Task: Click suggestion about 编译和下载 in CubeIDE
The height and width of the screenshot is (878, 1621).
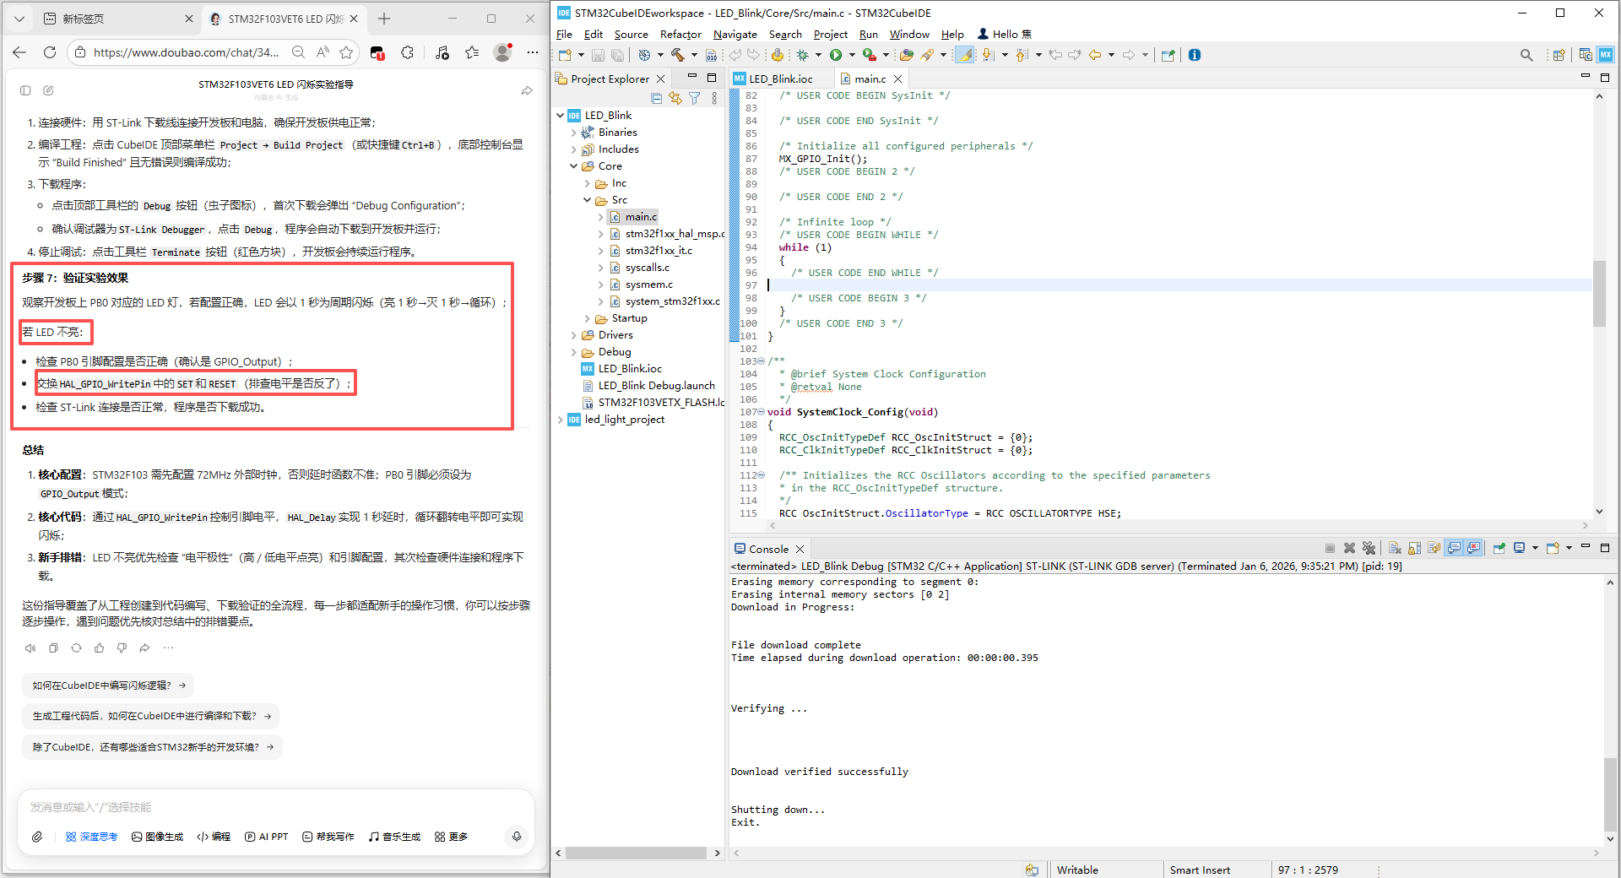Action: [151, 716]
